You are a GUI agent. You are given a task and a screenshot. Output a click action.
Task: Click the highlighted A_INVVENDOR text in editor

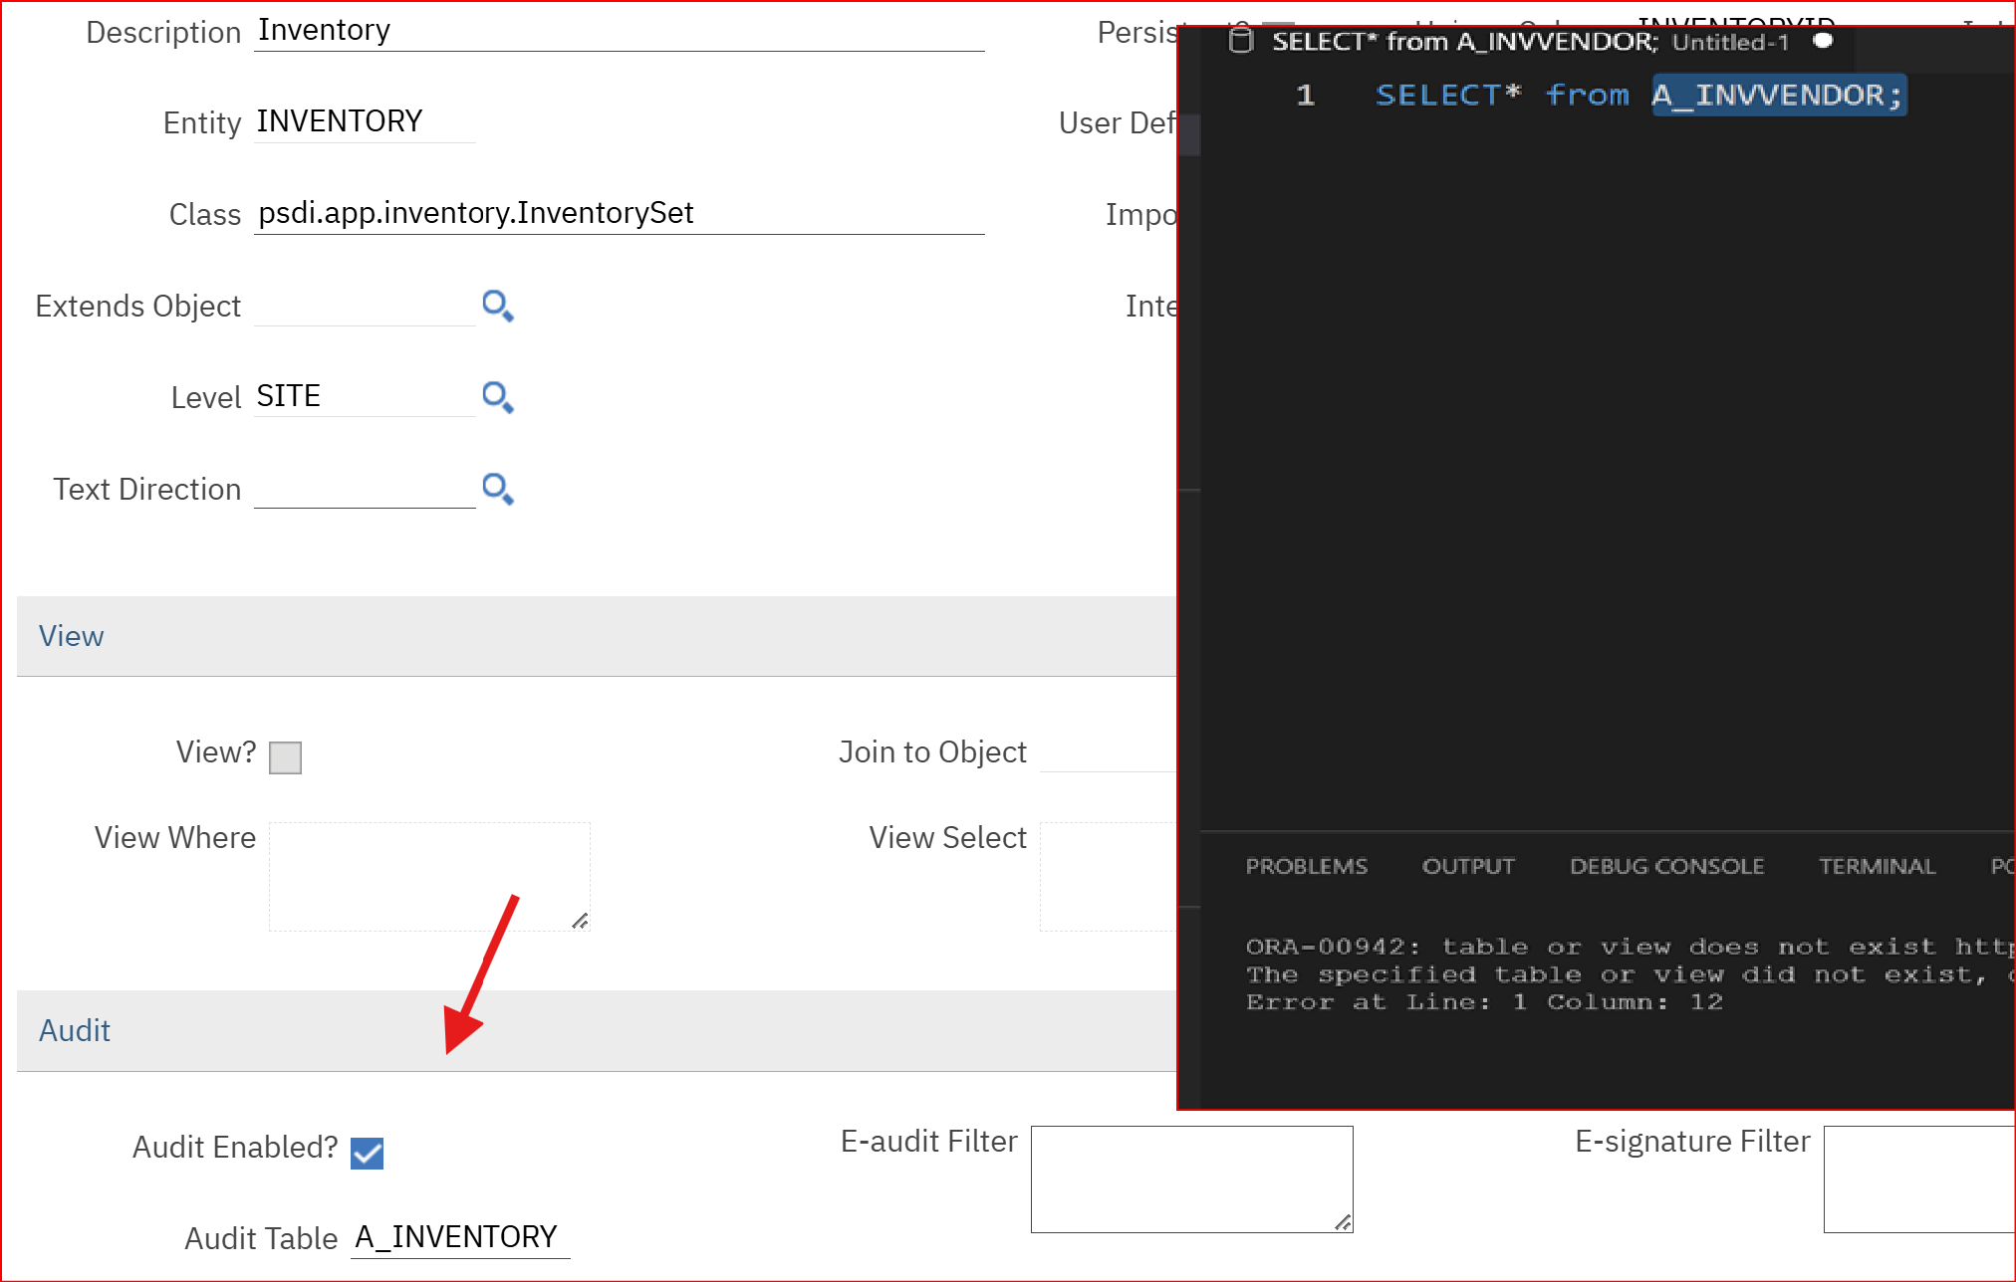1777,96
